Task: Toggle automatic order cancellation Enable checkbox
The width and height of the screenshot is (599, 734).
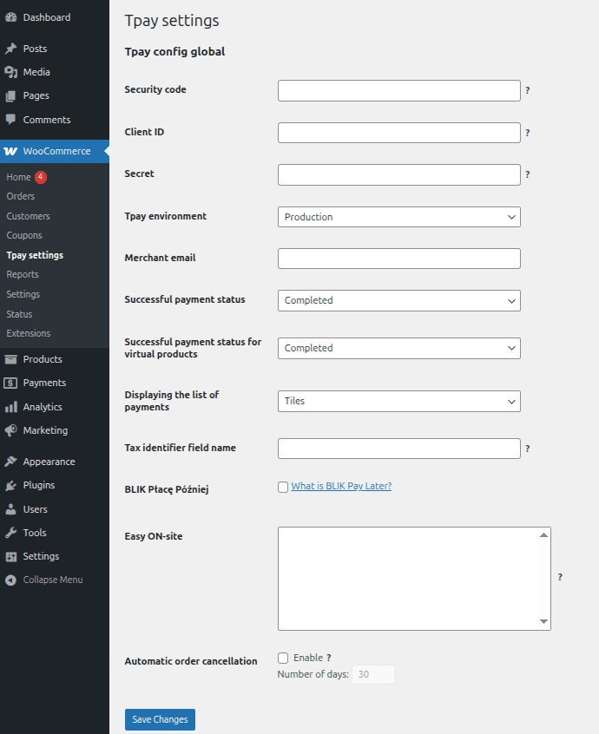Action: 283,659
